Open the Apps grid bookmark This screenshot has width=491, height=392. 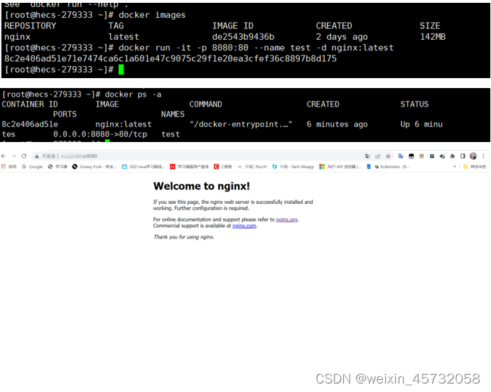(9, 167)
